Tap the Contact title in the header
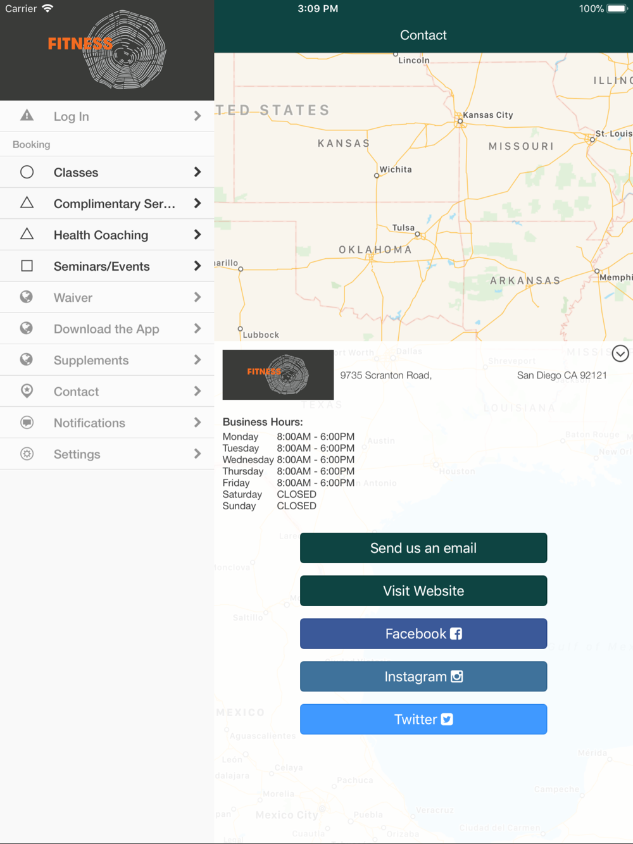This screenshot has height=844, width=633. tap(423, 35)
